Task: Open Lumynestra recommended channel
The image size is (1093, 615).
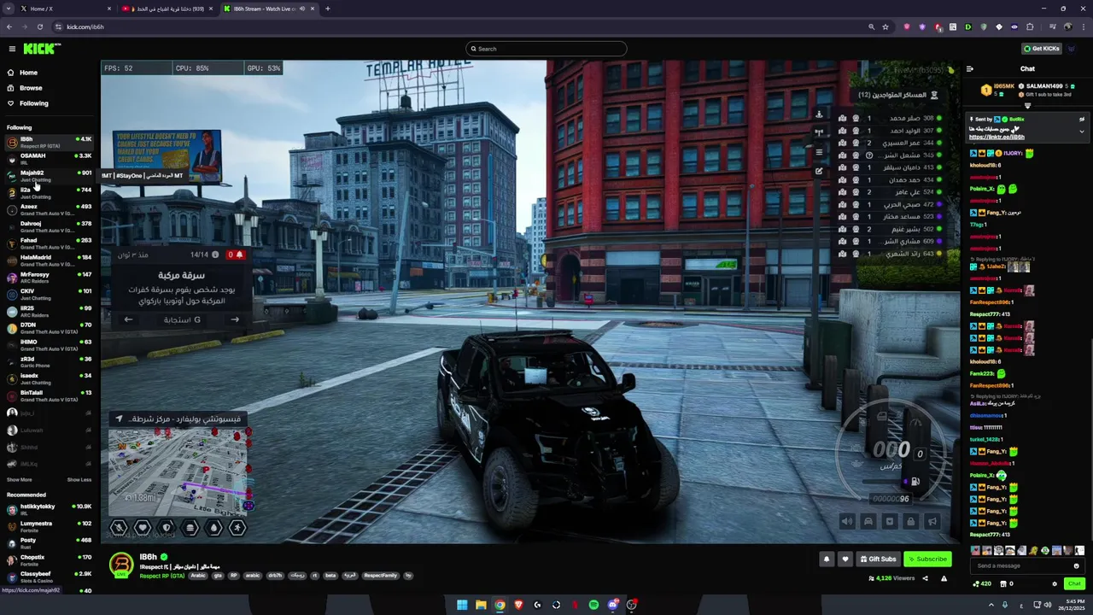Action: click(x=50, y=526)
